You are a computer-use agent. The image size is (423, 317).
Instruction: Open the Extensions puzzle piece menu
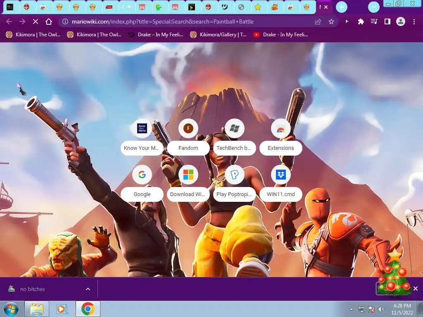click(361, 21)
